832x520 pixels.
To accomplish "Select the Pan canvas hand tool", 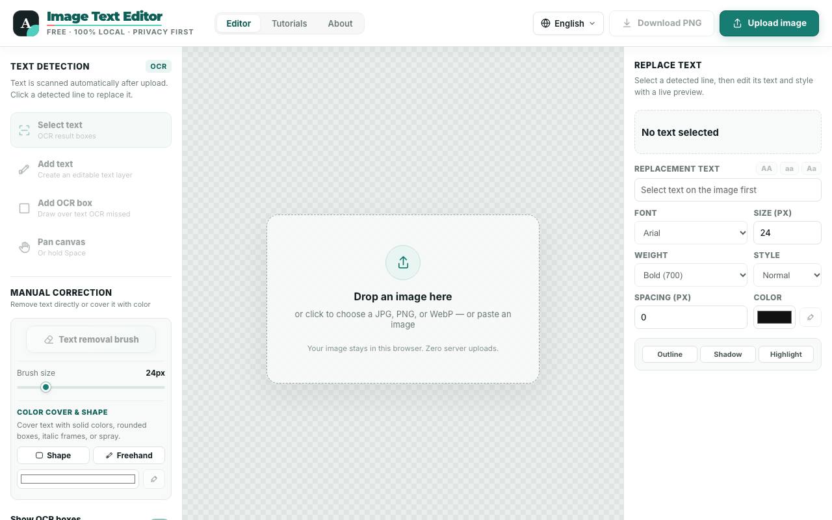I will point(91,247).
